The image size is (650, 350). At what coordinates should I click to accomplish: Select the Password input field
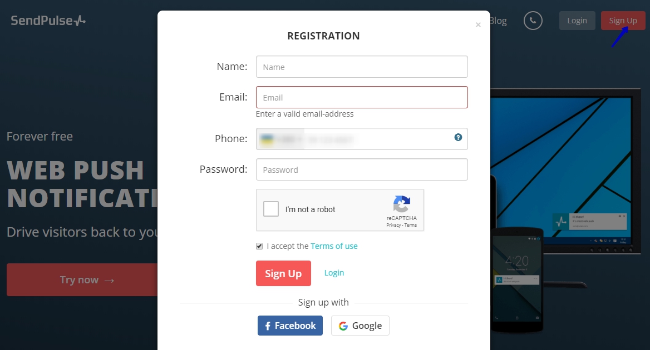point(362,169)
